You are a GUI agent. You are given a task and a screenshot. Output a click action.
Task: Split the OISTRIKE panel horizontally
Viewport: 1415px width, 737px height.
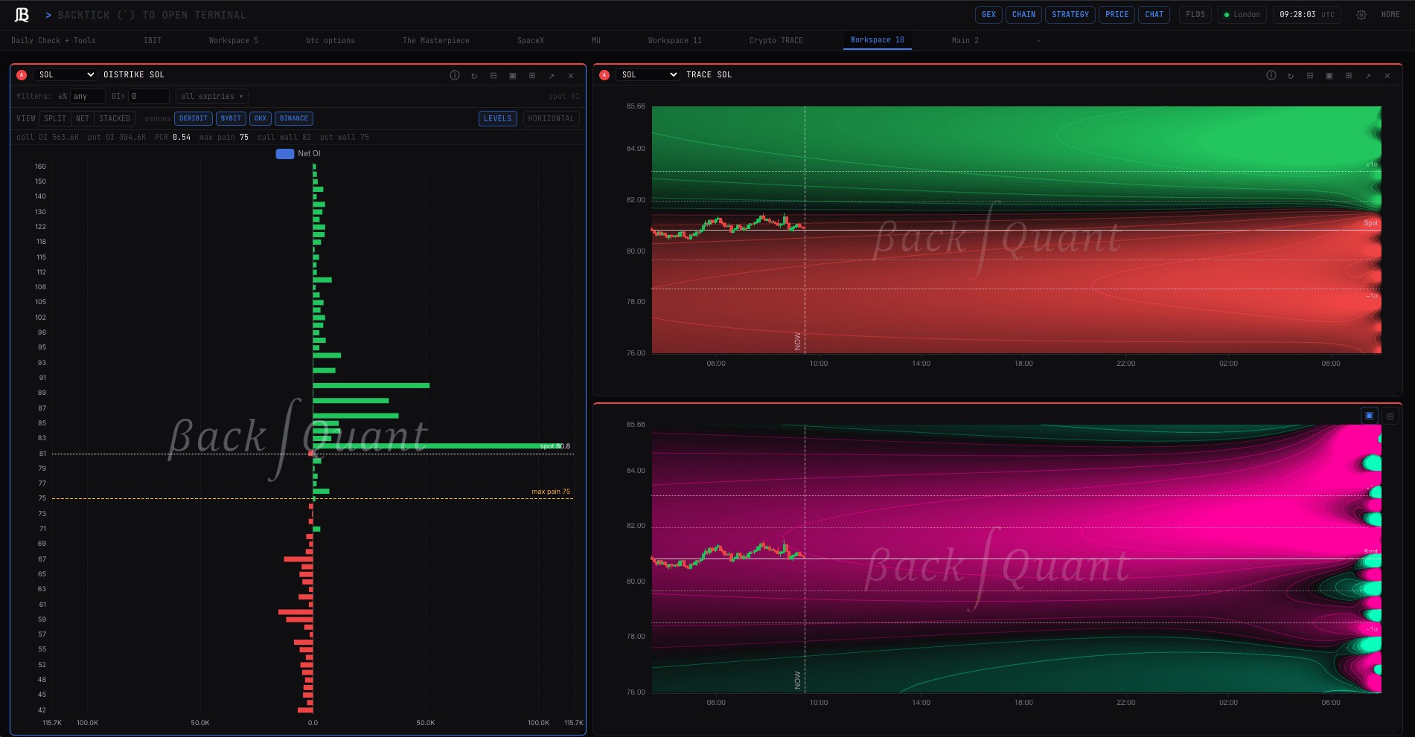click(494, 75)
